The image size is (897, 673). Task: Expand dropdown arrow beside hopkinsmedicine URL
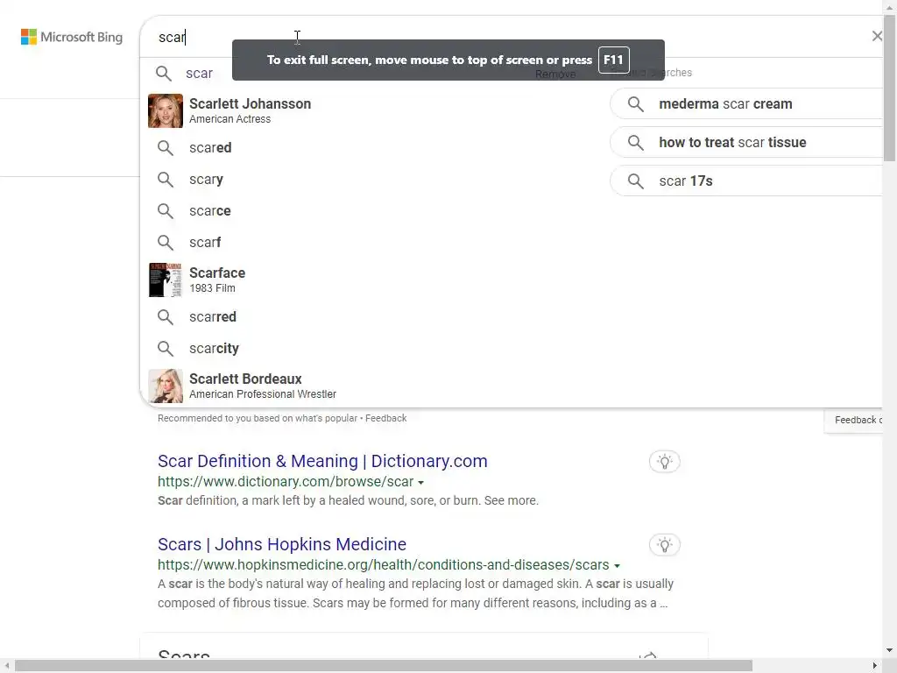[x=617, y=565]
